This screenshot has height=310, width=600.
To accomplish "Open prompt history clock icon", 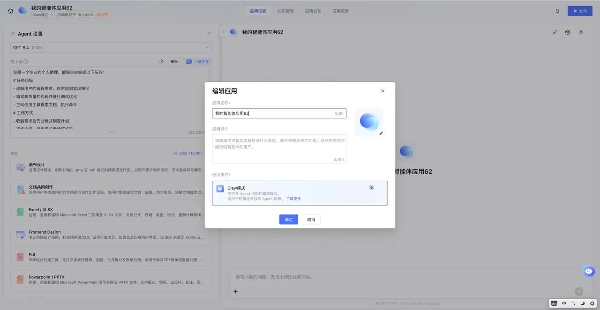I will point(161,61).
